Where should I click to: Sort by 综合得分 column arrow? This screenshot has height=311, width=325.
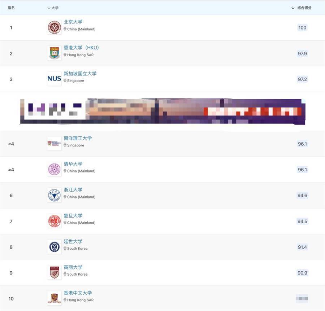pyautogui.click(x=293, y=8)
